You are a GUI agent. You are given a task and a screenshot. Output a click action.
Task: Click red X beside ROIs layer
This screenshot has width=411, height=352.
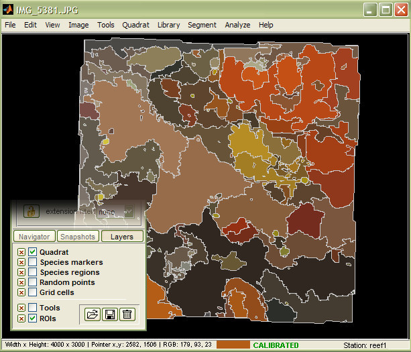click(x=21, y=318)
